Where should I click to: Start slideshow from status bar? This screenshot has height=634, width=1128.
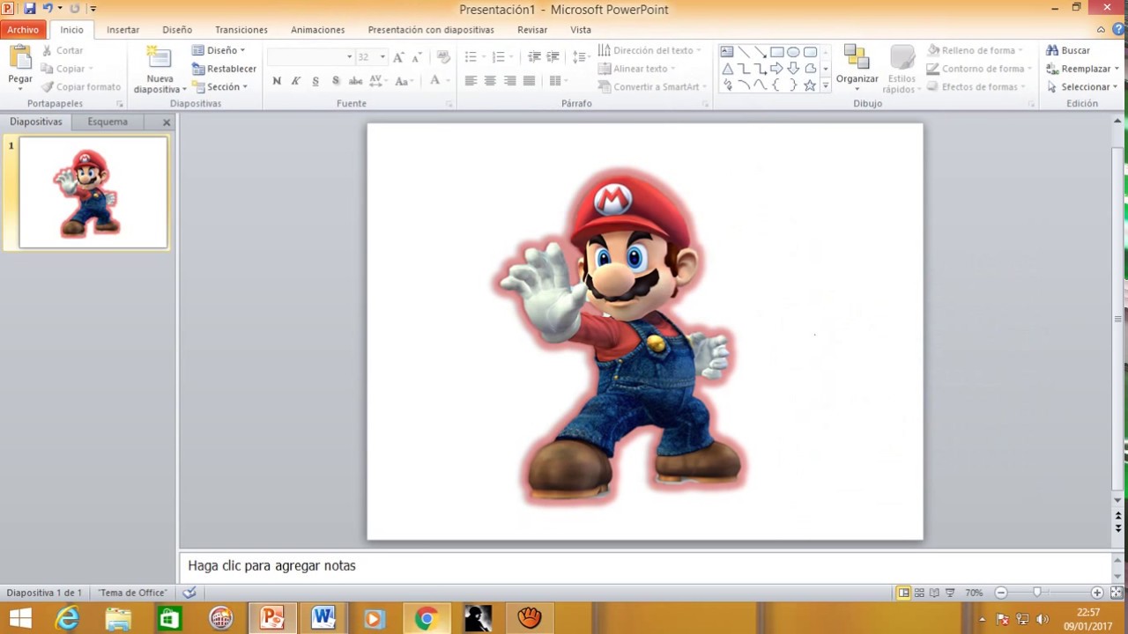click(951, 593)
